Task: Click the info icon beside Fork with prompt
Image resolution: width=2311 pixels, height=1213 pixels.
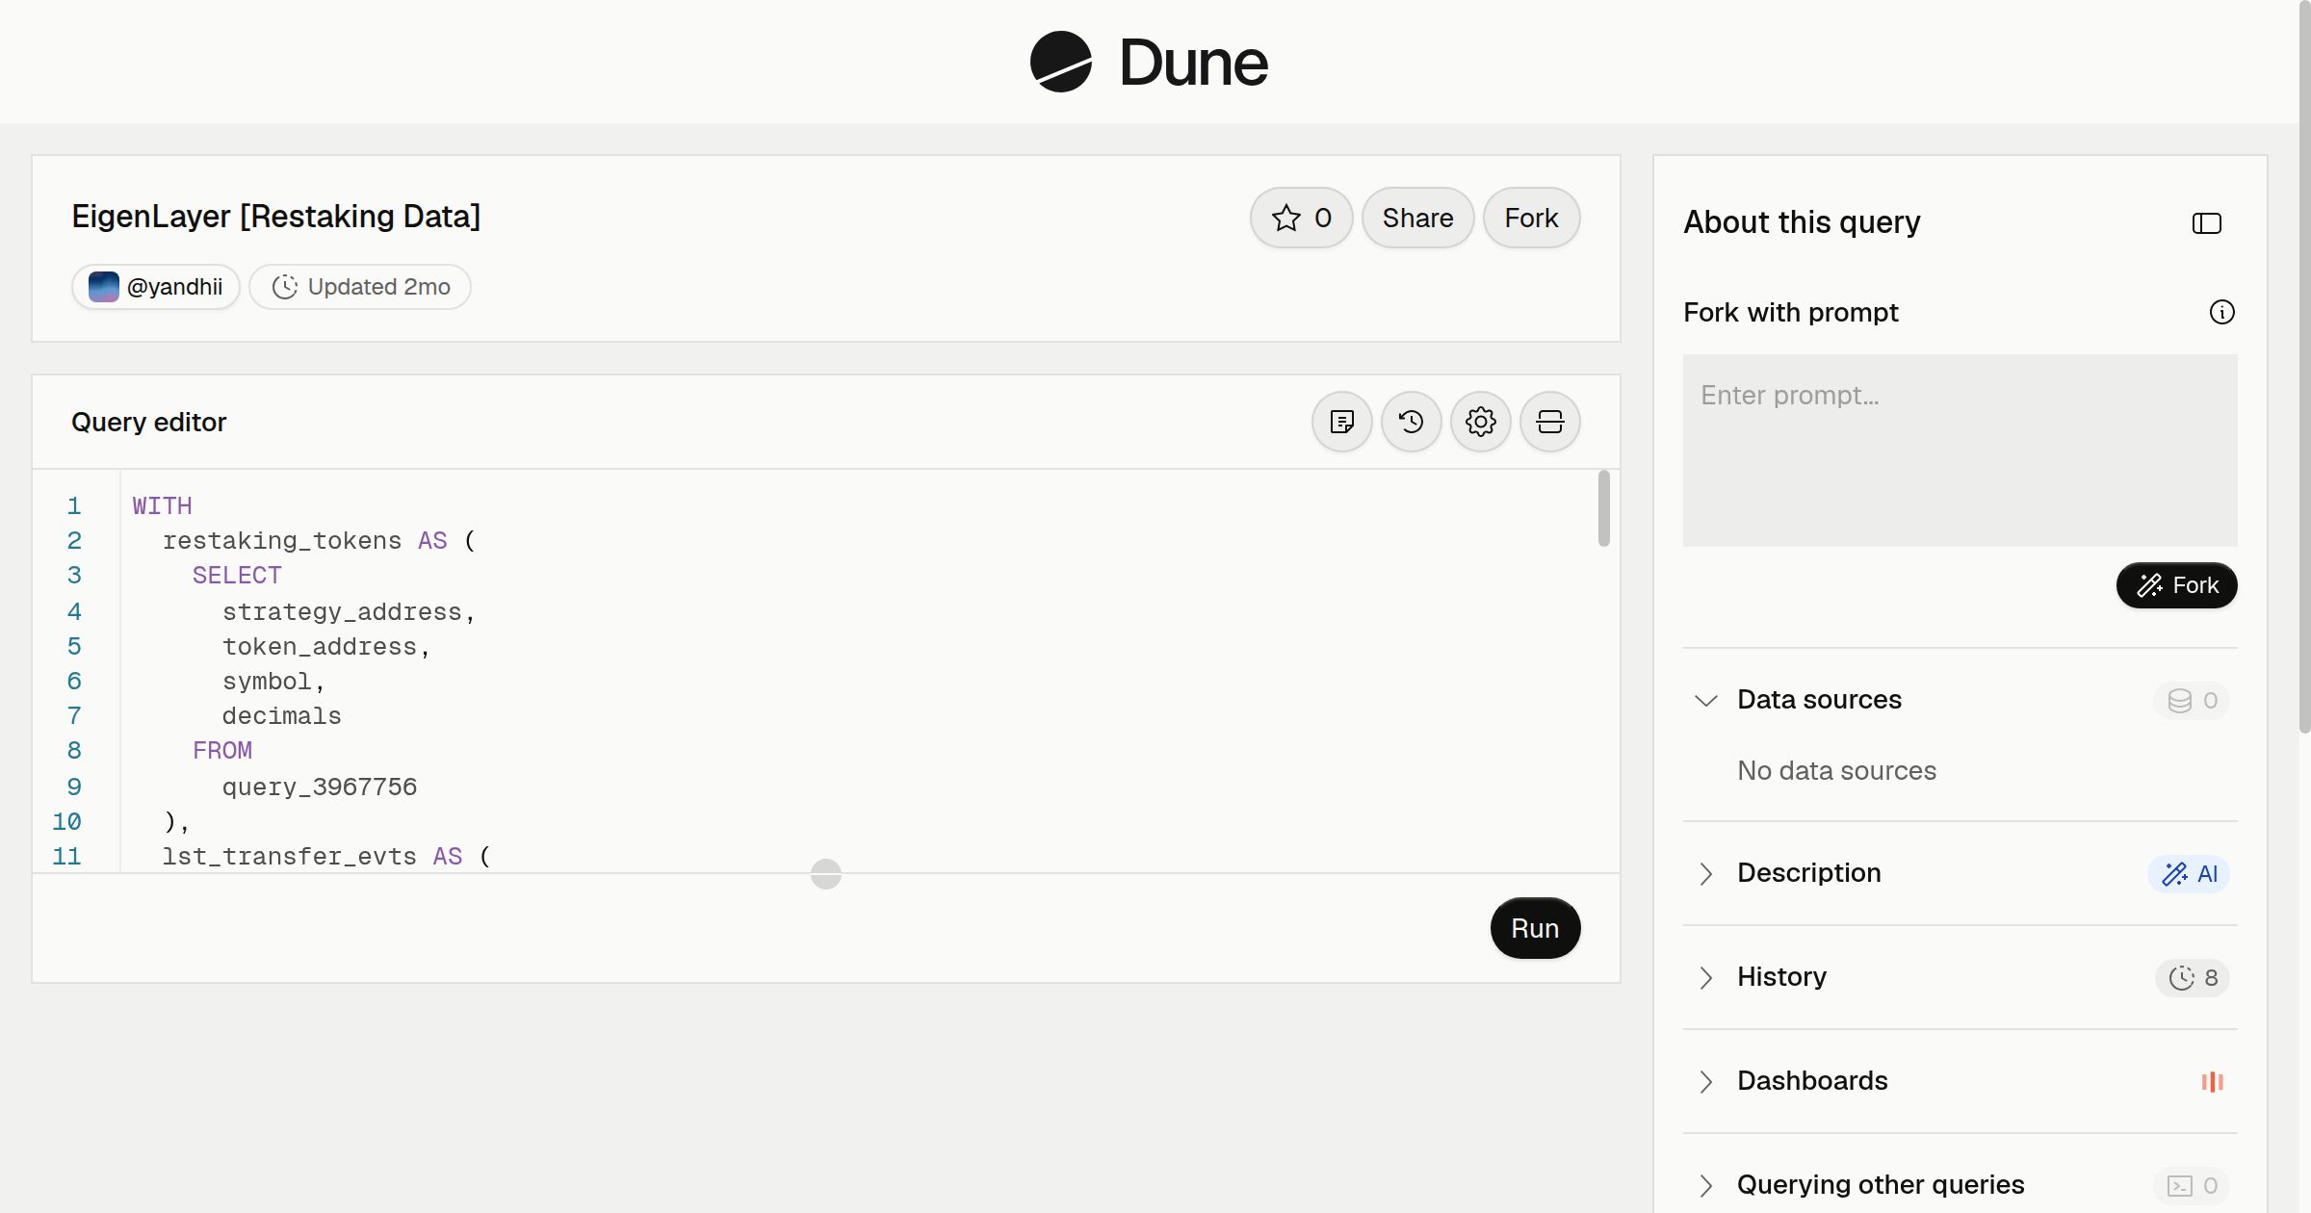Action: 2221,312
